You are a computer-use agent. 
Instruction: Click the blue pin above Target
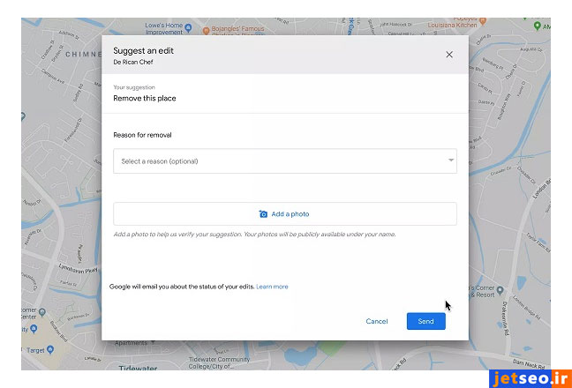[34, 329]
